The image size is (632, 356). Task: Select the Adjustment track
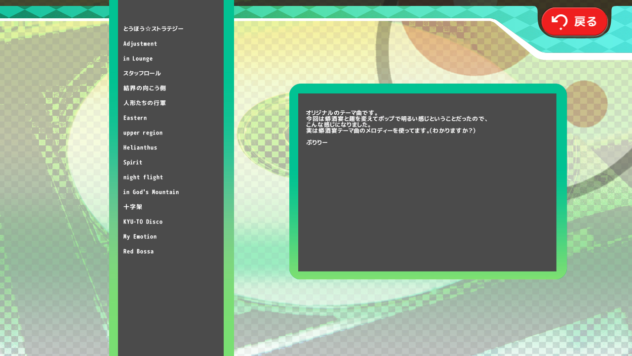pos(140,44)
